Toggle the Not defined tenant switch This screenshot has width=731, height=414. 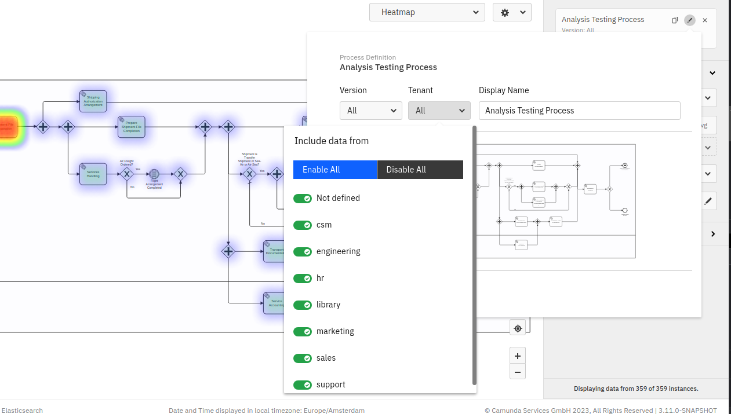point(303,199)
